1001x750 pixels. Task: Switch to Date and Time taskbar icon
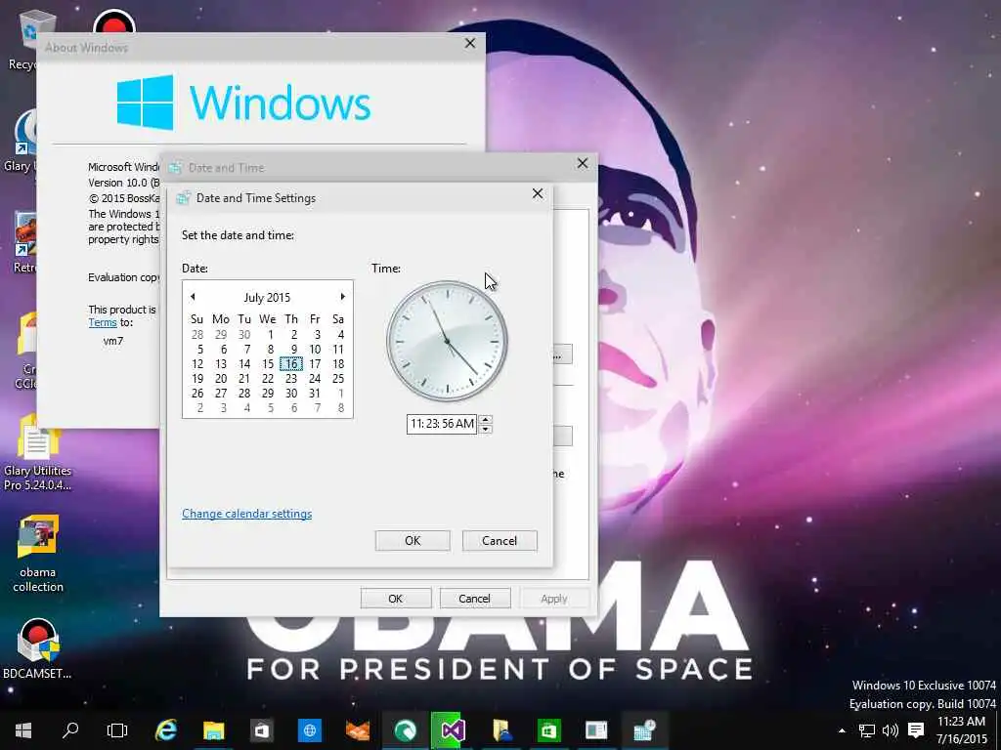click(x=643, y=730)
